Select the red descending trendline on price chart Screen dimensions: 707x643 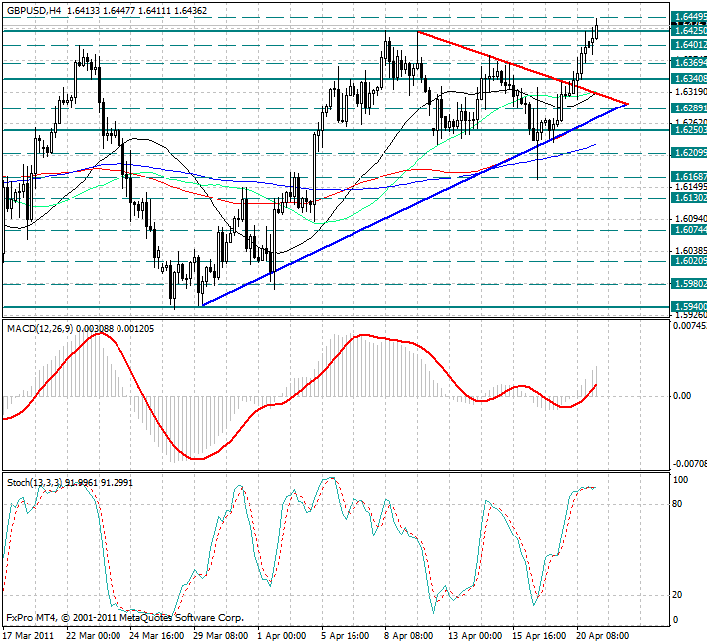[x=523, y=68]
